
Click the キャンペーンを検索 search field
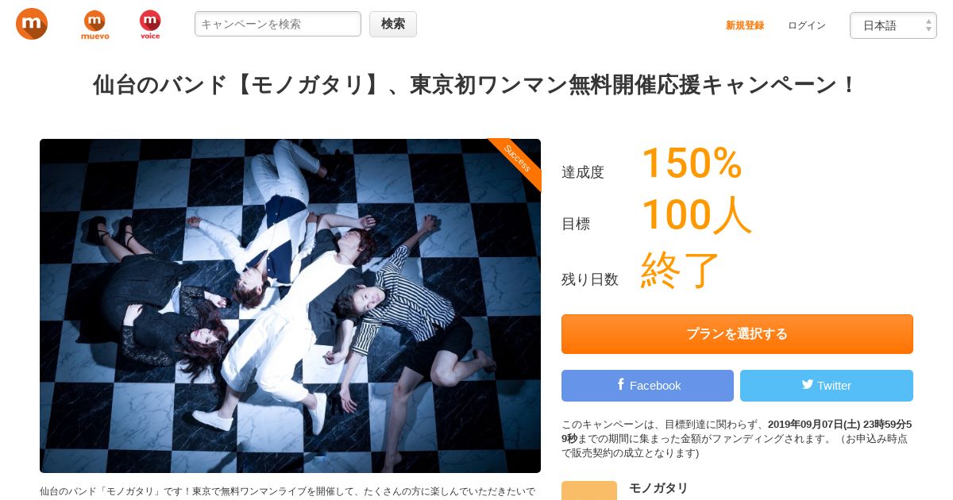pyautogui.click(x=278, y=24)
